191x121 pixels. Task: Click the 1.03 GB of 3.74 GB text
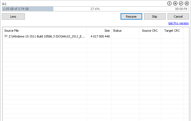coord(16,9)
